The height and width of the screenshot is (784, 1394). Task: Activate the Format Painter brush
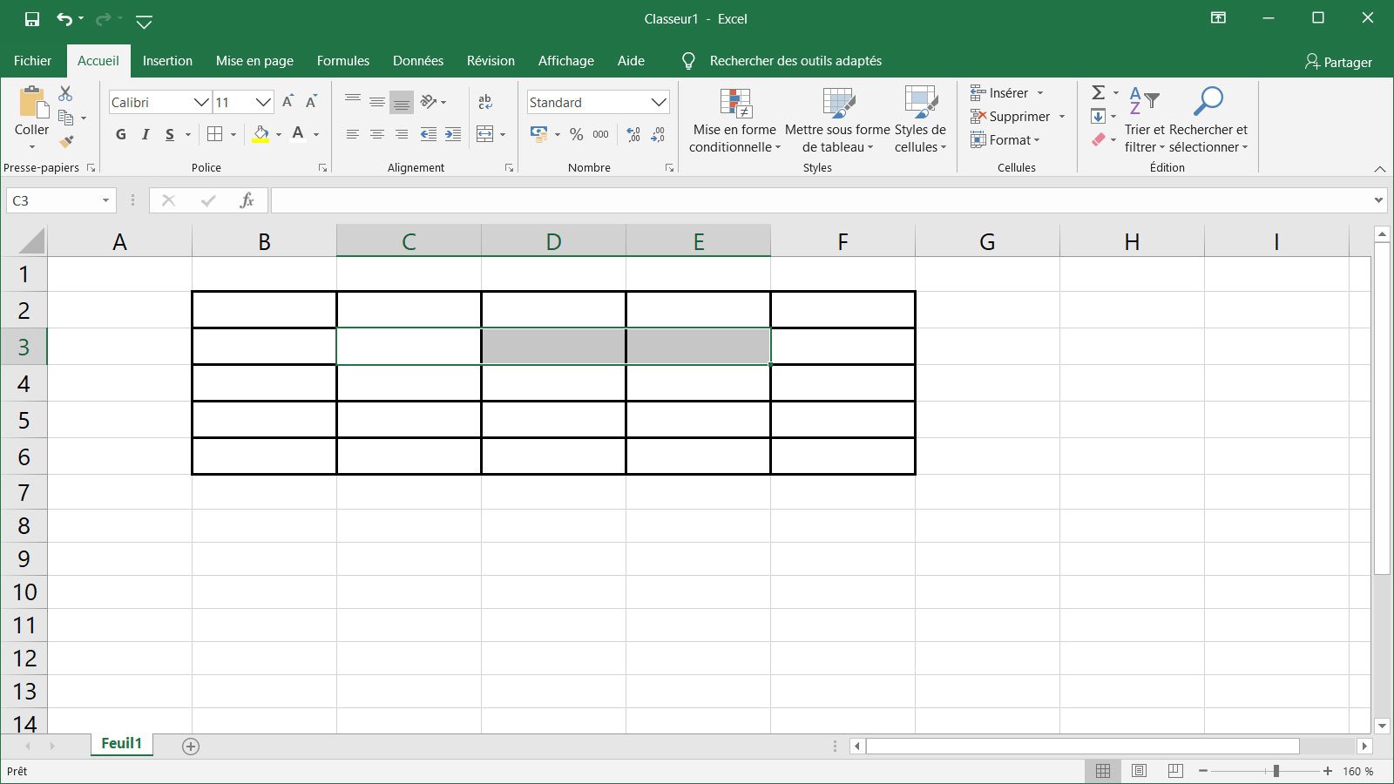(x=66, y=141)
